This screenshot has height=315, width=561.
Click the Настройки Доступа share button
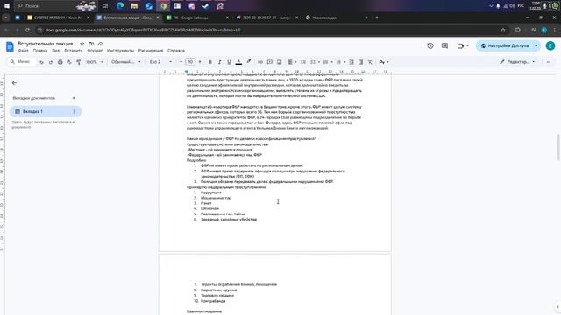[x=504, y=45]
